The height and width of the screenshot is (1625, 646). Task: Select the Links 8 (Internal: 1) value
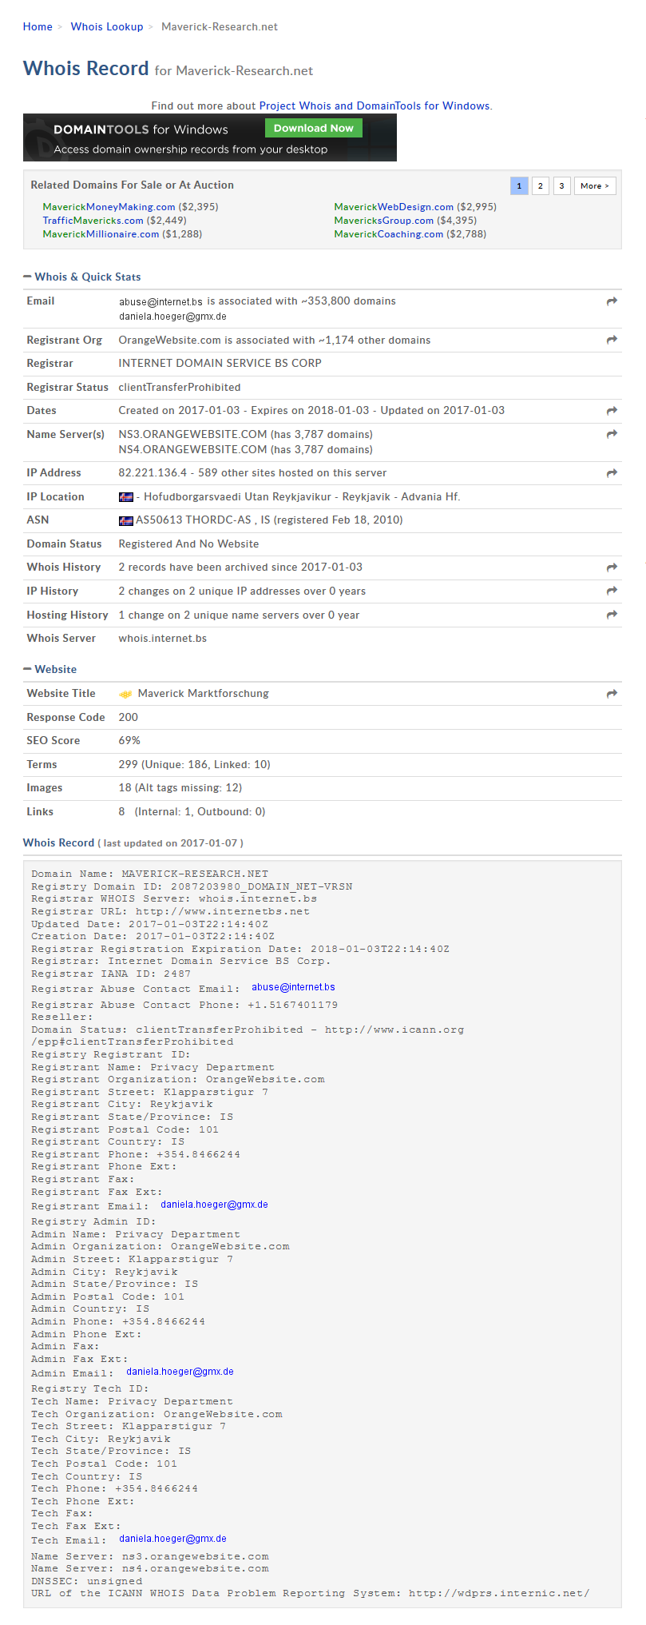192,812
